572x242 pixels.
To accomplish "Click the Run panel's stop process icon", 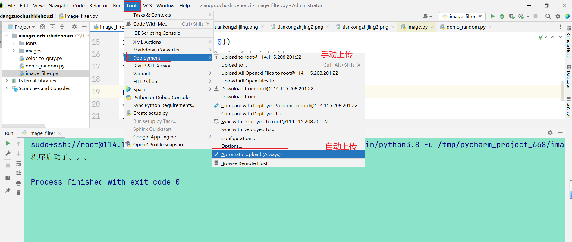I will (x=8, y=166).
